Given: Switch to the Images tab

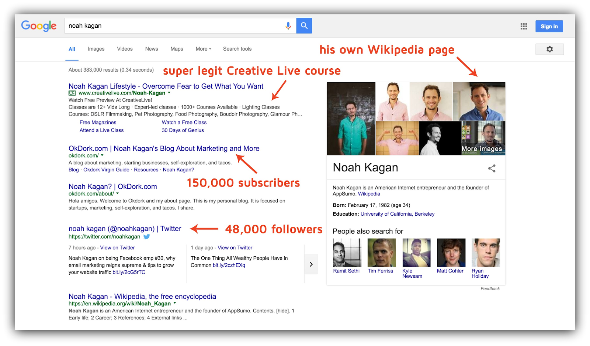Looking at the screenshot, I should pos(96,49).
